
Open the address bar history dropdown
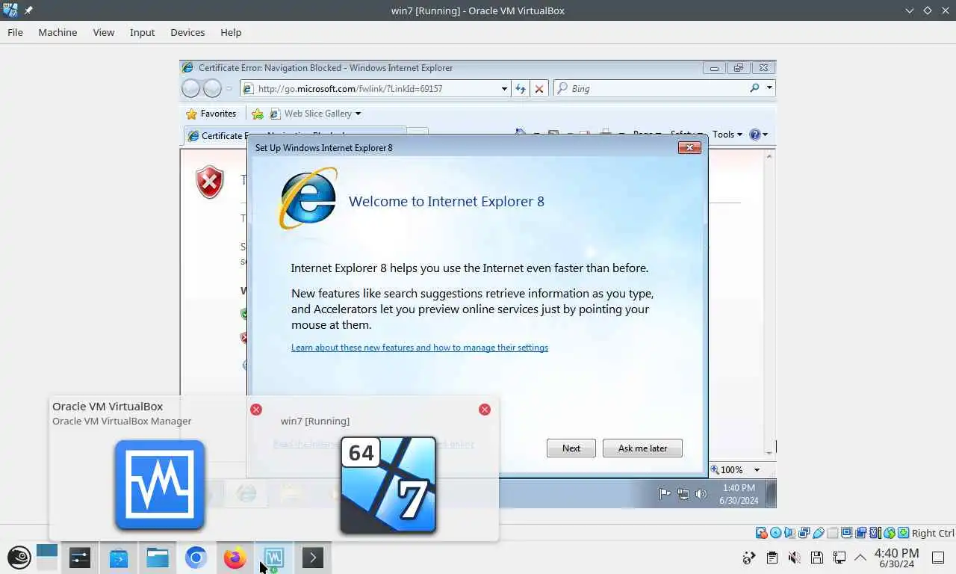[504, 88]
